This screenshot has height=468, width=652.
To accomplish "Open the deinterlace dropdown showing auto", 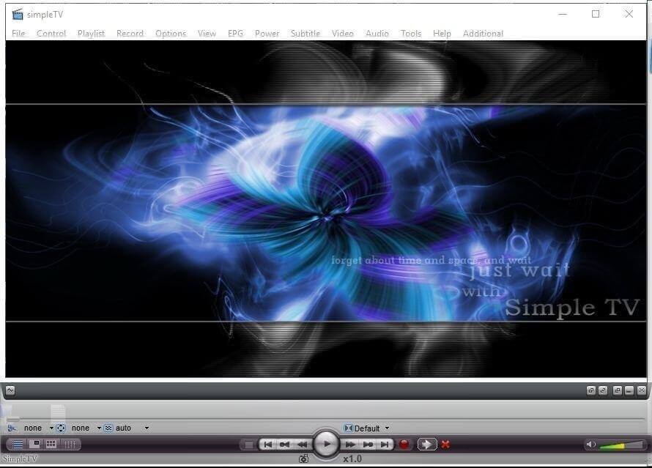I will click(132, 428).
